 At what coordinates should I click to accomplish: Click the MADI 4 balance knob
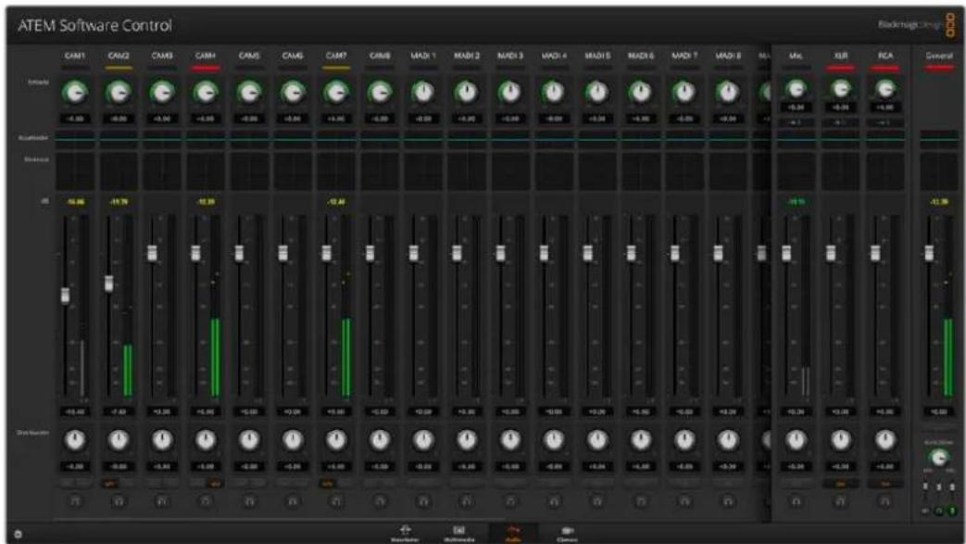554,440
